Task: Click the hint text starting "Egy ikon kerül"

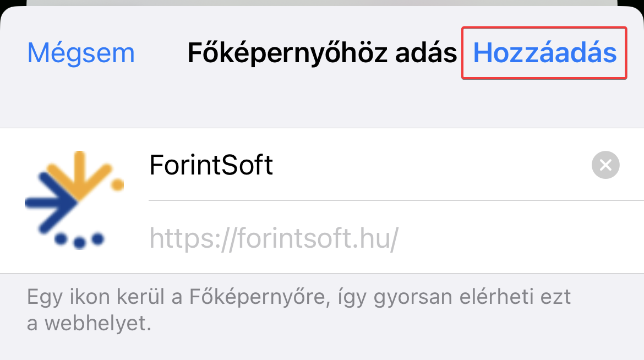Action: click(x=298, y=309)
